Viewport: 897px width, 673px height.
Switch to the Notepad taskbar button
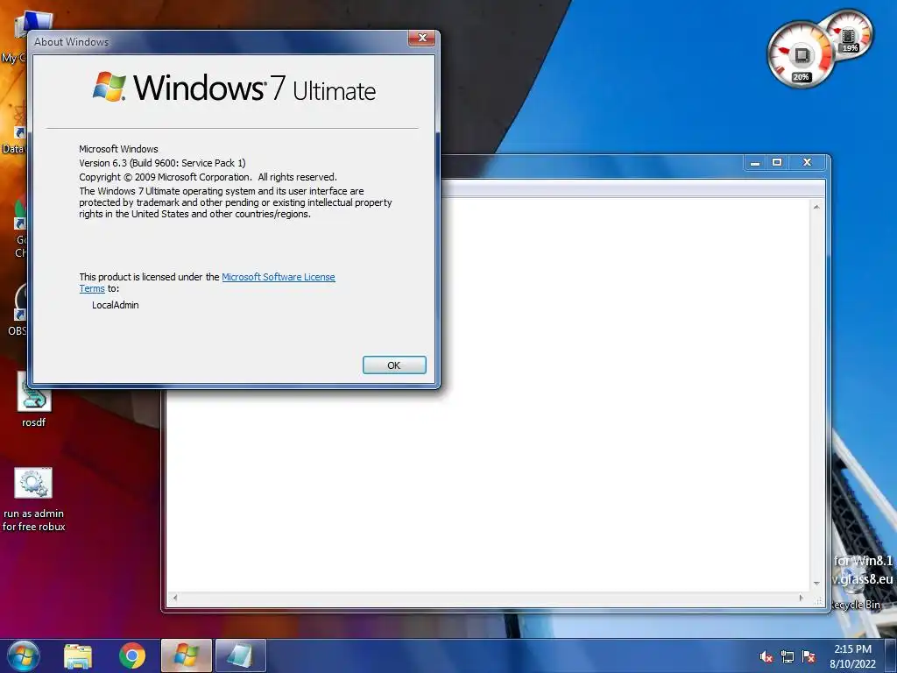tap(240, 655)
